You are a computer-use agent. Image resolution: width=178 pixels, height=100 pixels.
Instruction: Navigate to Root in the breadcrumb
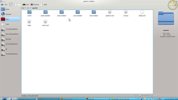23,8
